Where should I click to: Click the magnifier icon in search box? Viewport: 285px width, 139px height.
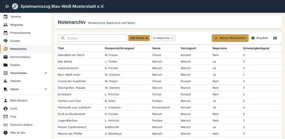(x=63, y=38)
